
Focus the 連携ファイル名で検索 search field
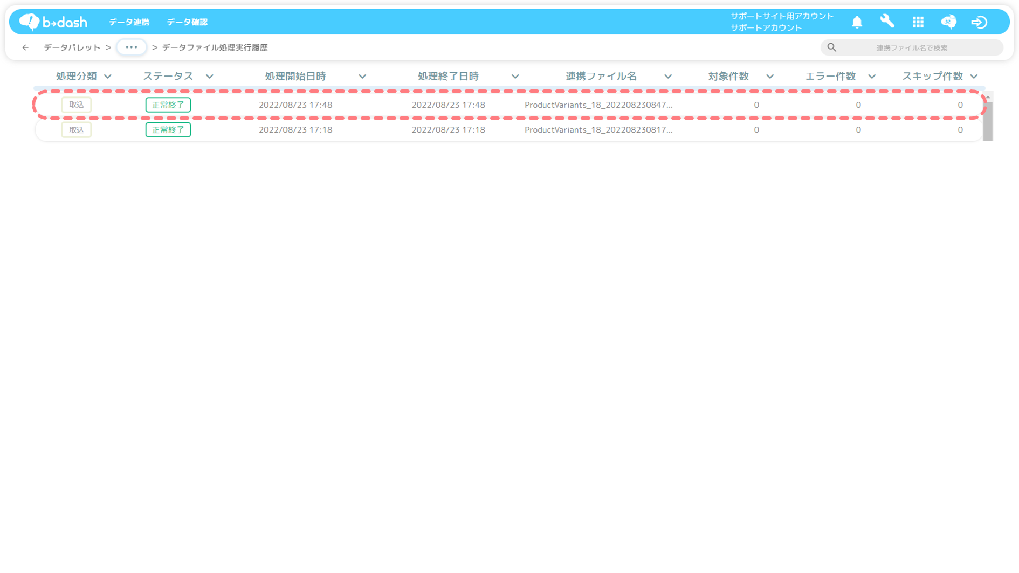point(912,47)
